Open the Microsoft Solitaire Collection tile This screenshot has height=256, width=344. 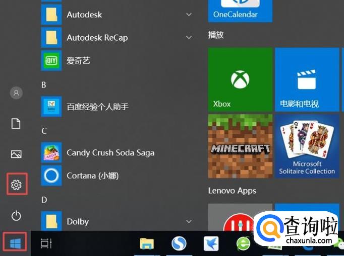coord(307,146)
